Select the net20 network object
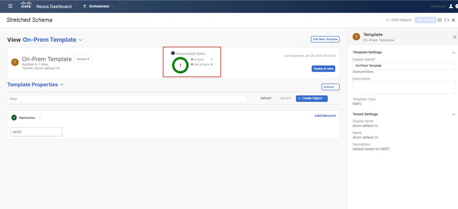 click(36, 132)
